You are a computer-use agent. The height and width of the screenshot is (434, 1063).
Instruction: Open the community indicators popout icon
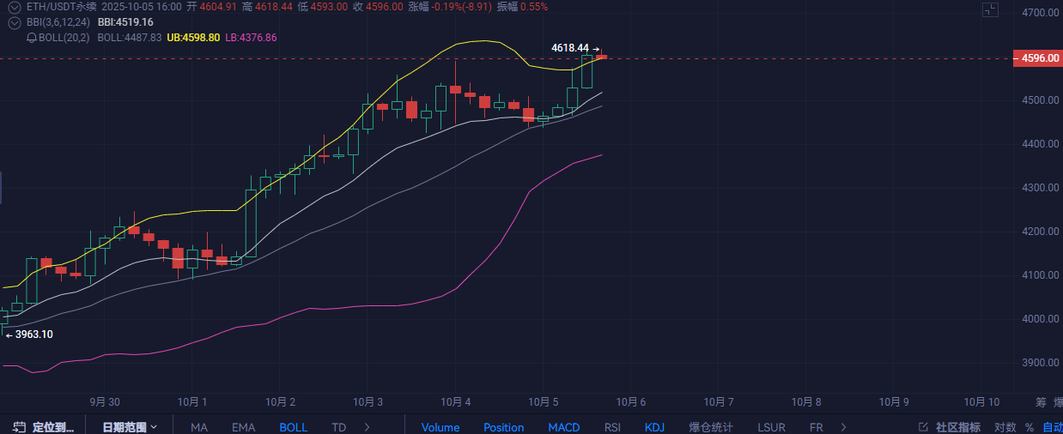click(x=923, y=427)
